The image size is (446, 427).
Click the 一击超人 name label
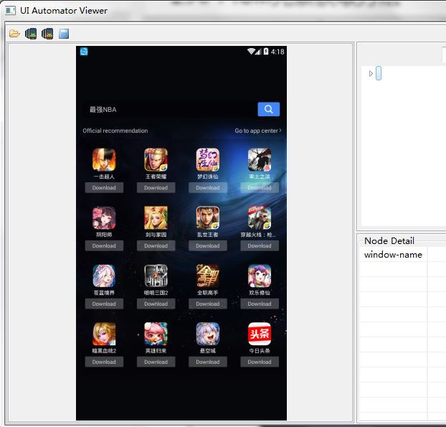point(104,177)
